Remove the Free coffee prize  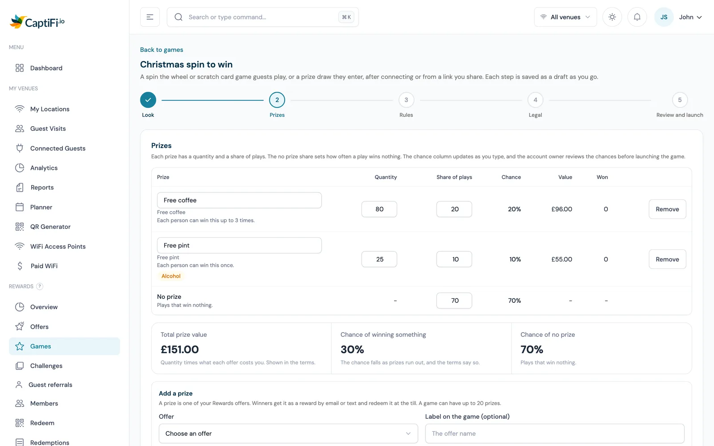[667, 209]
